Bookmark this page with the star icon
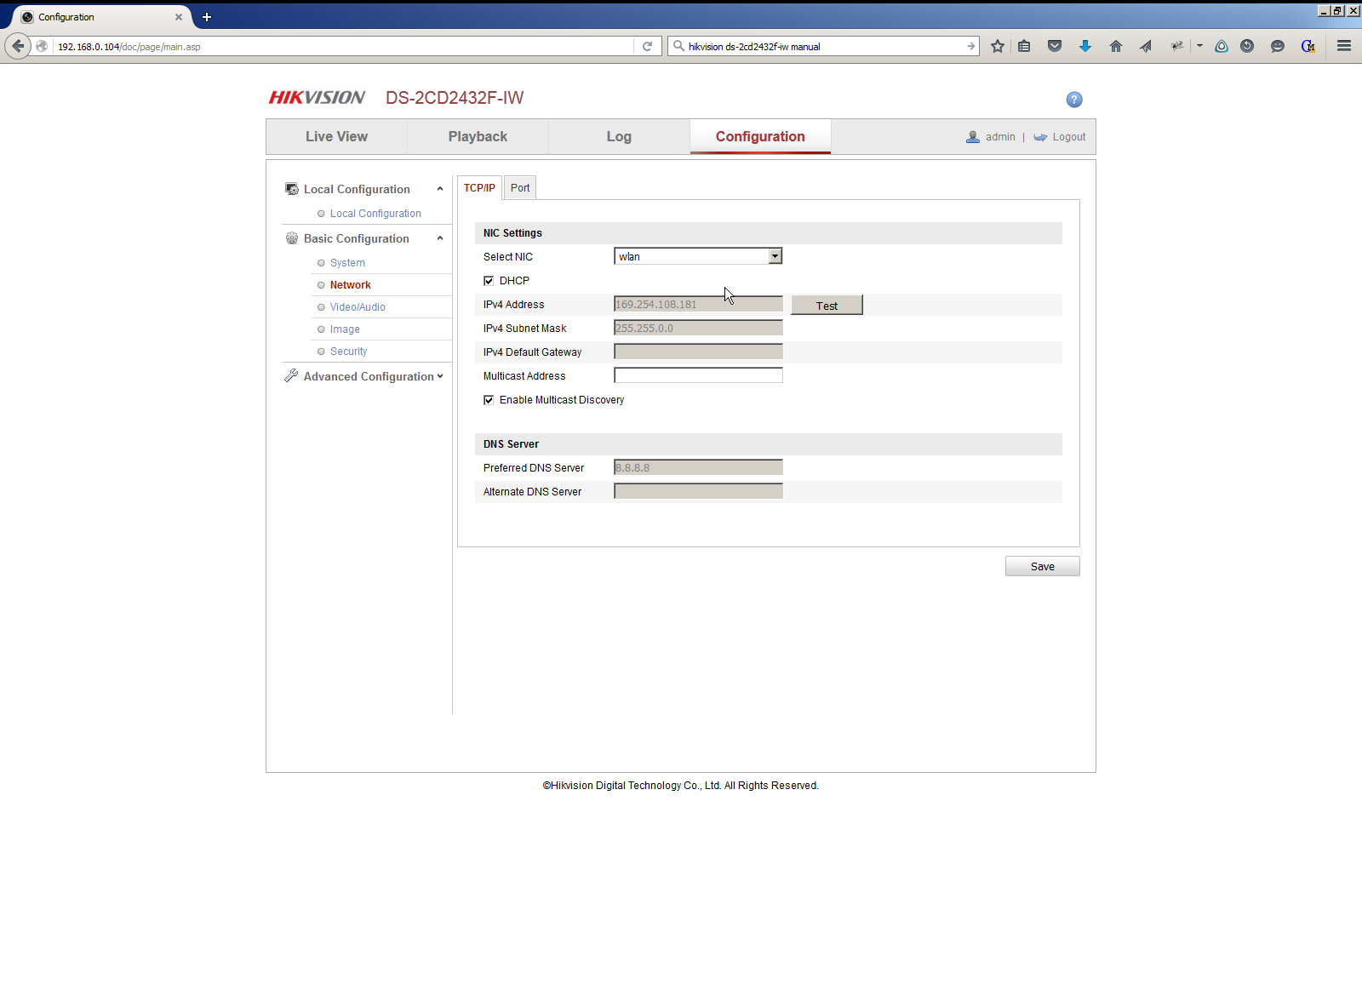The image size is (1362, 1001). tap(998, 46)
